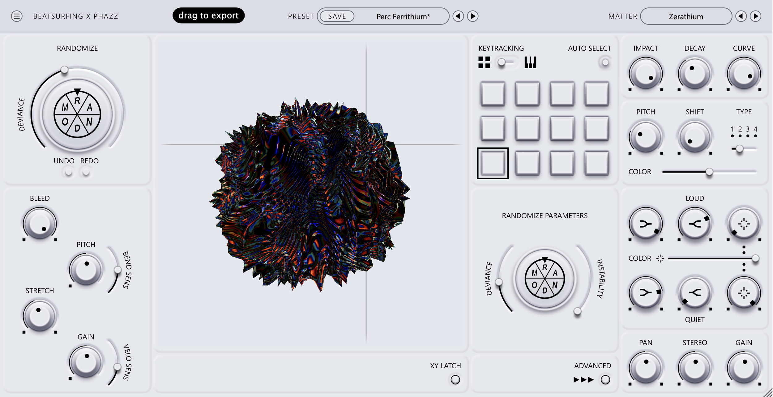Click the LOUD sparkle scatter knob
The image size is (773, 397).
[744, 224]
